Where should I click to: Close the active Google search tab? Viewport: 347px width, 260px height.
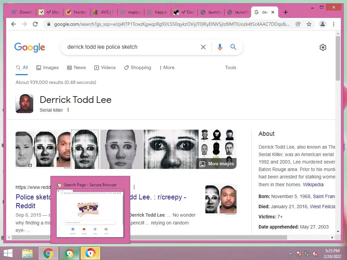point(273,12)
